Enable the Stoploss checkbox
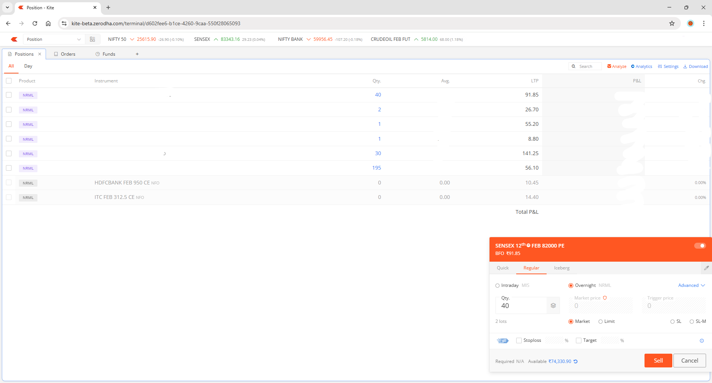The height and width of the screenshot is (383, 712). [519, 341]
